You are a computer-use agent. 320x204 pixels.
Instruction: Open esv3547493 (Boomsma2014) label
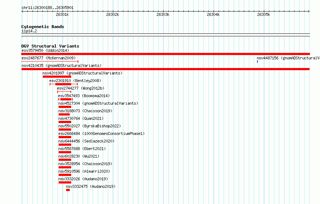coord(84,96)
